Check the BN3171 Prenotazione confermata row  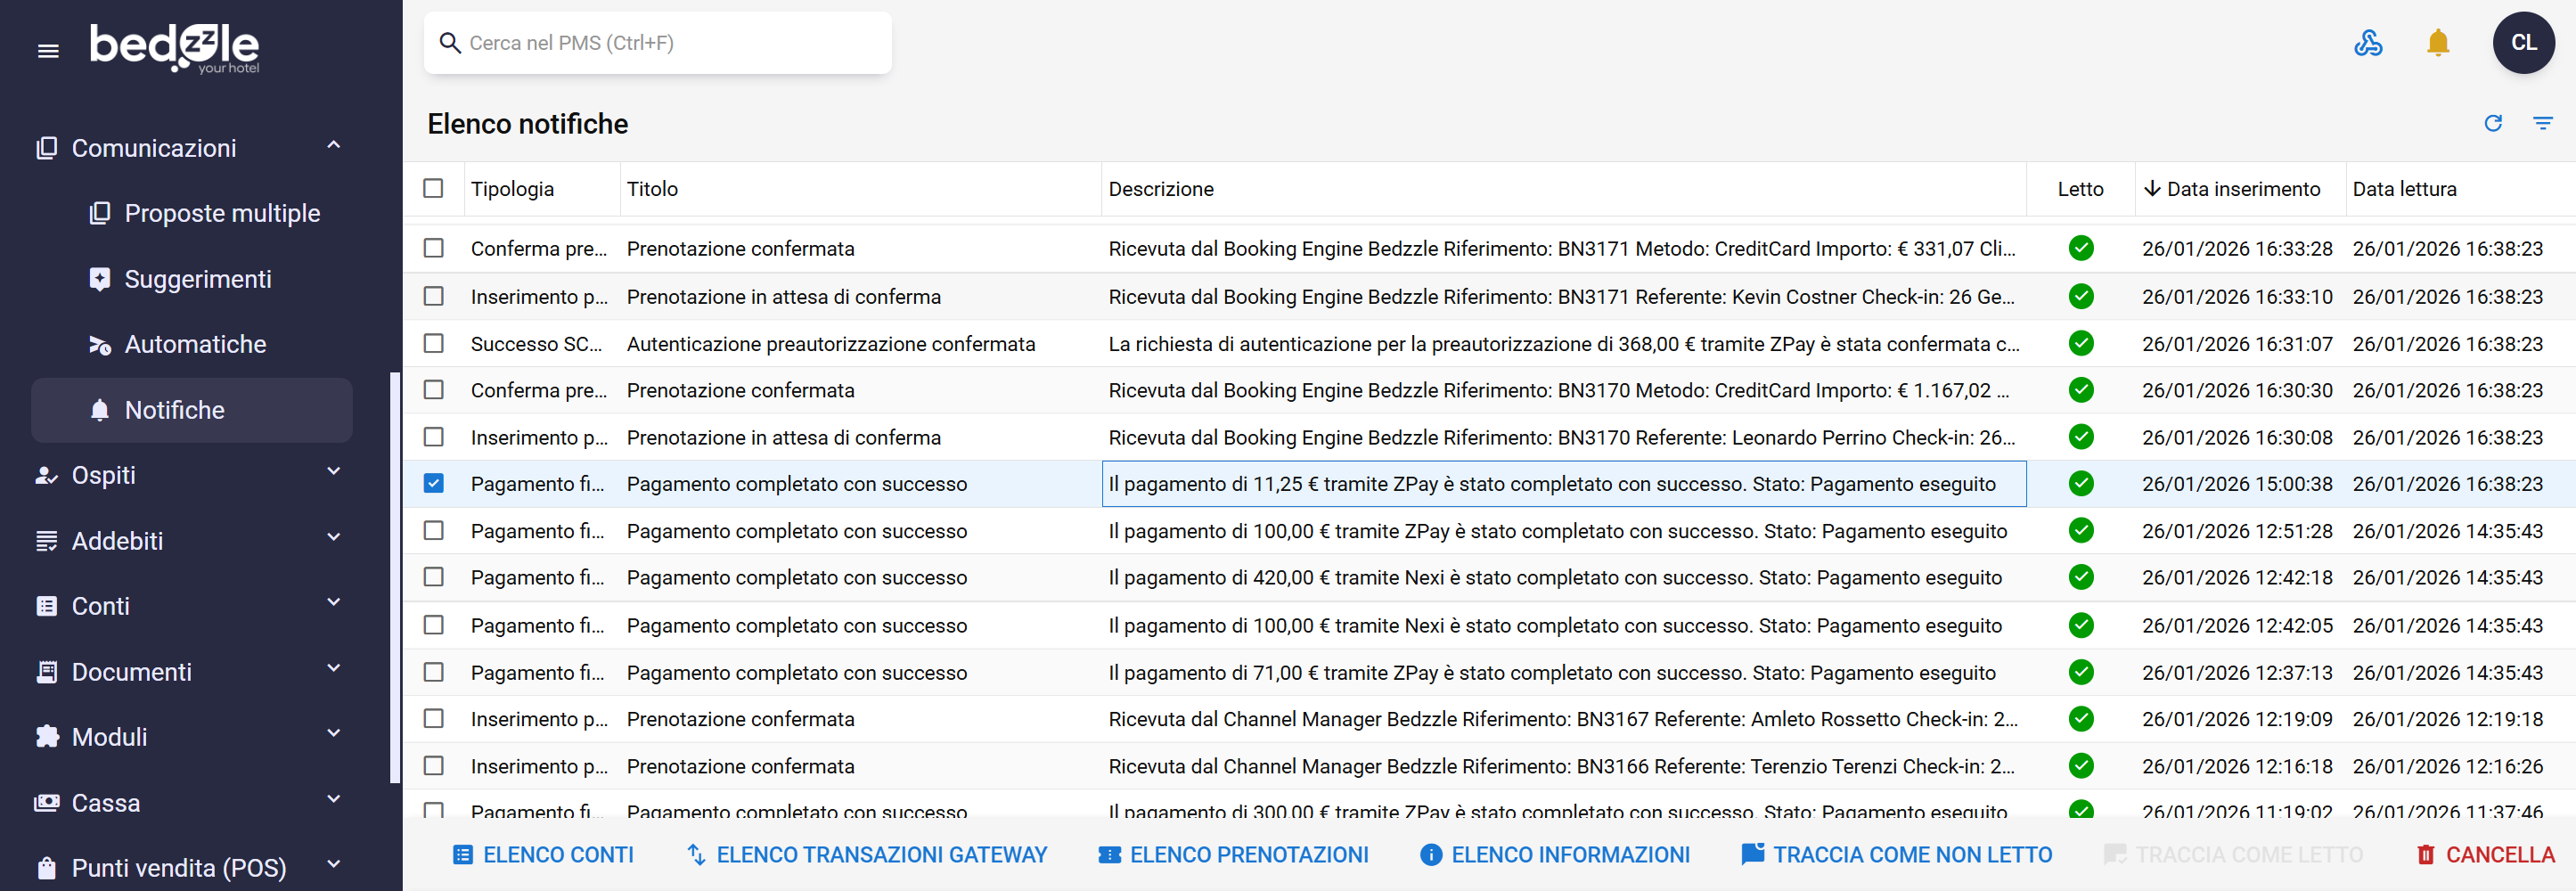pos(433,248)
